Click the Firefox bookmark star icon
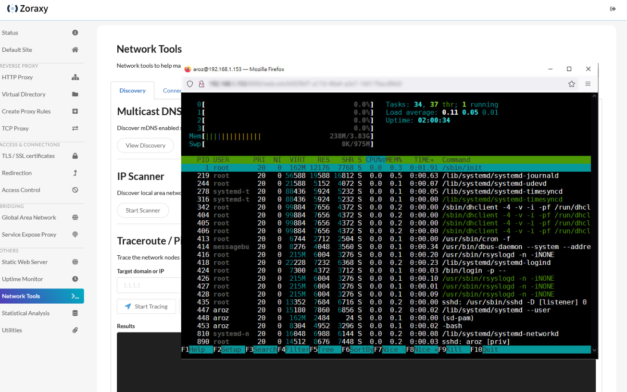Image resolution: width=627 pixels, height=392 pixels. point(572,84)
